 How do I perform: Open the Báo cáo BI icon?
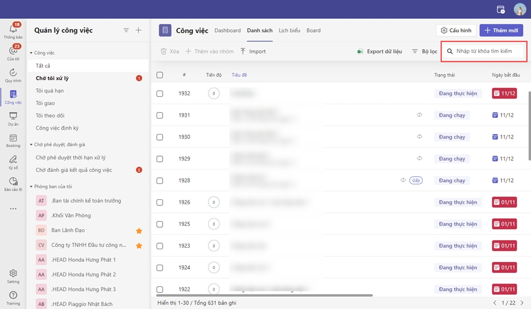coord(13,182)
